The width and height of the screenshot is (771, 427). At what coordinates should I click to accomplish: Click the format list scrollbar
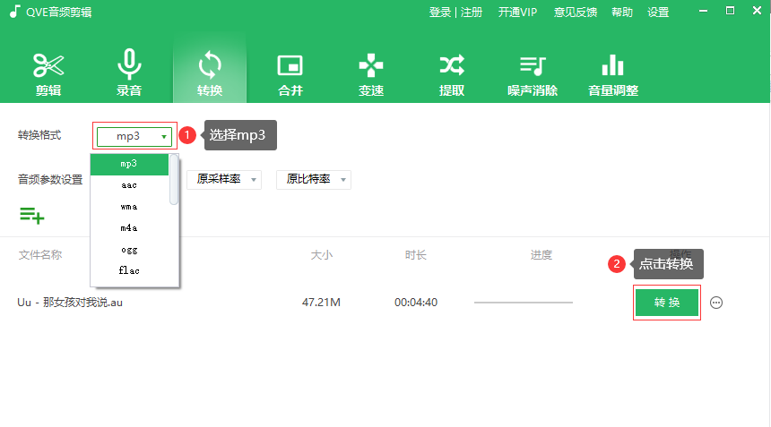(174, 180)
